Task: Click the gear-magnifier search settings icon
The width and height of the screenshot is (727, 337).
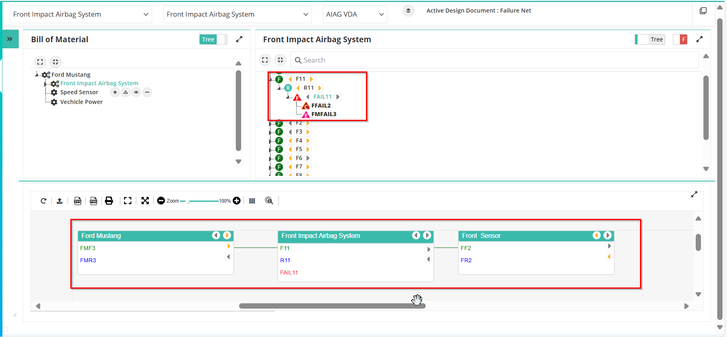Action: [269, 201]
